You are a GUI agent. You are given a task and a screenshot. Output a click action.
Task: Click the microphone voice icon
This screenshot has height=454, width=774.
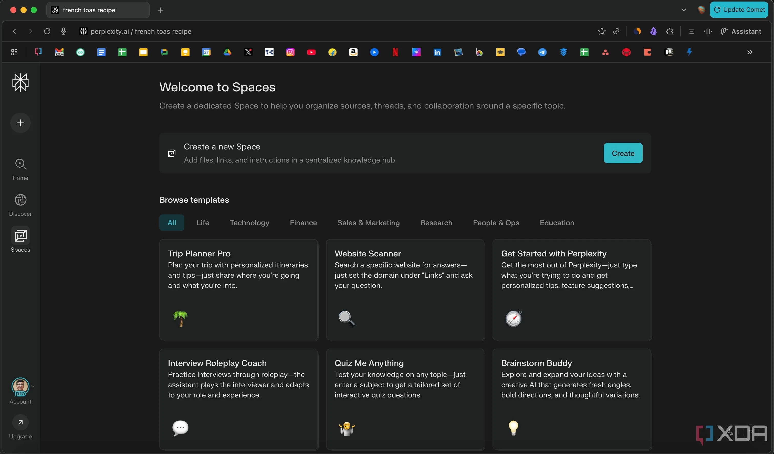pos(63,31)
